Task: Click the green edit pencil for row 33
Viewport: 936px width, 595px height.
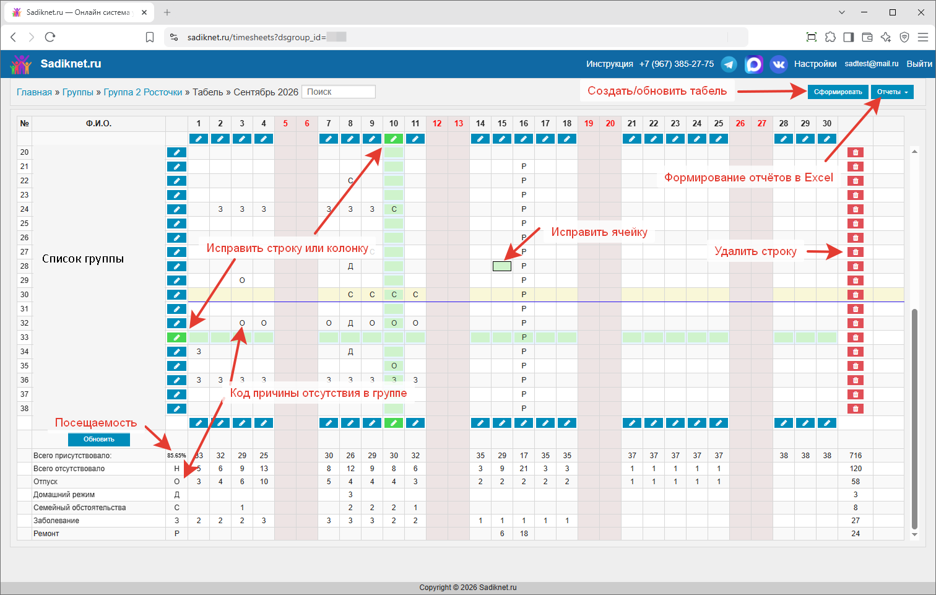Action: 176,337
